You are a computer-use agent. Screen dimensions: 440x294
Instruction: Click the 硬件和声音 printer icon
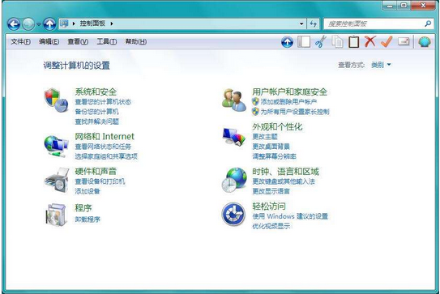(57, 180)
